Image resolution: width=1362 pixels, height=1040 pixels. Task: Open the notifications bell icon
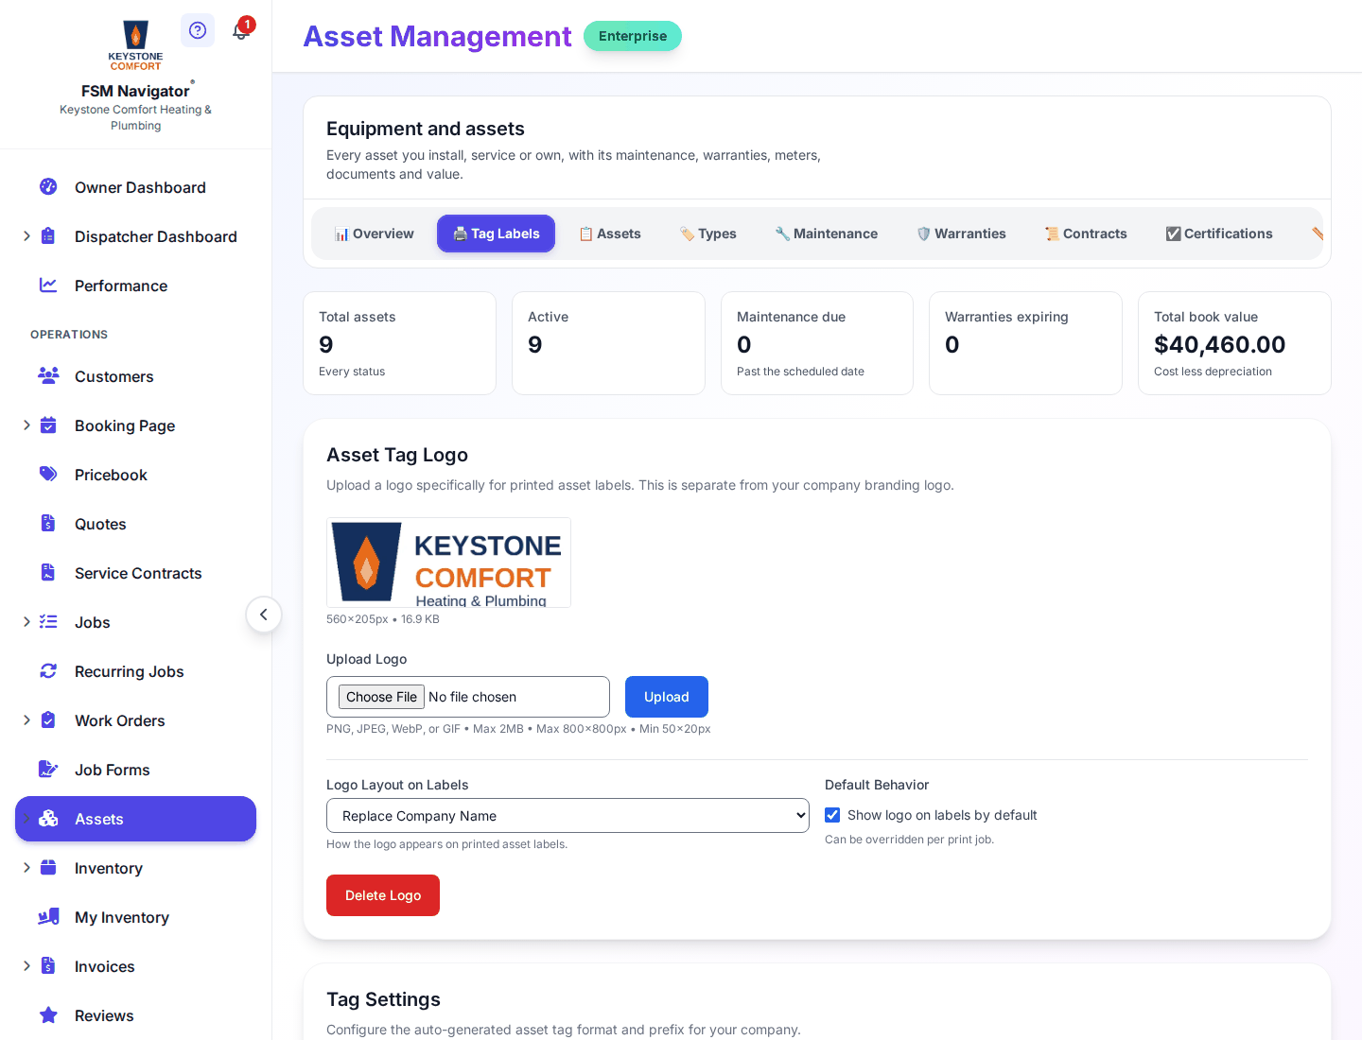tap(241, 30)
